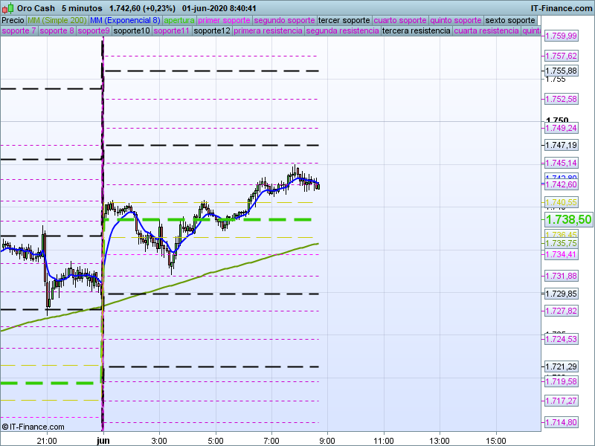Select the segunda resistencia label
This screenshot has width=595, height=446.
(342, 30)
